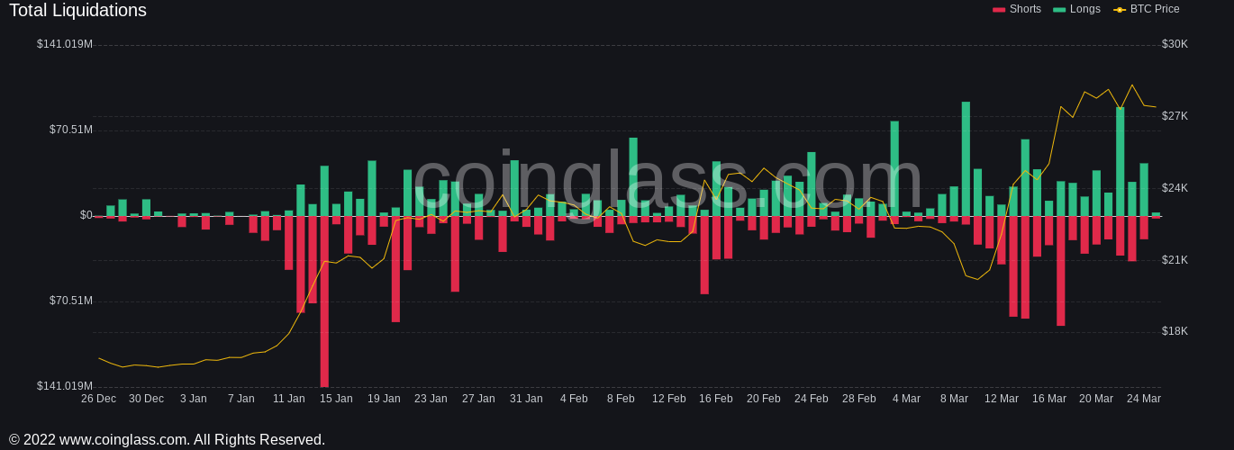Click the 8 Mar x-axis label
The width and height of the screenshot is (1234, 450).
click(954, 399)
